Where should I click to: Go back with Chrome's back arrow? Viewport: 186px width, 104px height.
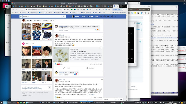pyautogui.click(x=13, y=10)
